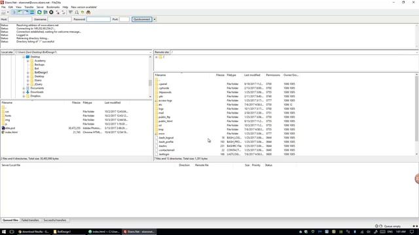Open the Edit menu
This screenshot has width=419, height=235.
point(10,7)
